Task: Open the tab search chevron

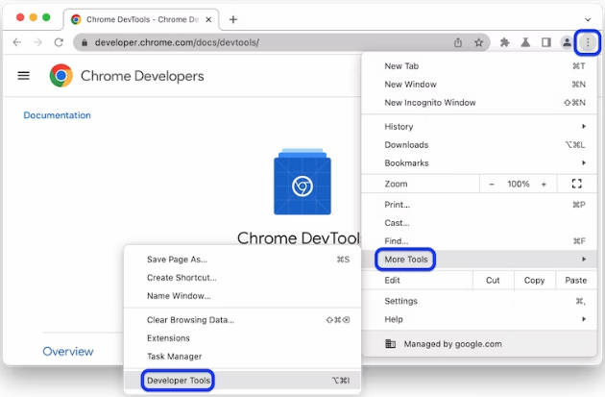Action: pyautogui.click(x=588, y=19)
